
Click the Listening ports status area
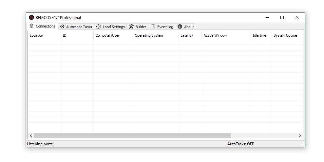click(40, 144)
